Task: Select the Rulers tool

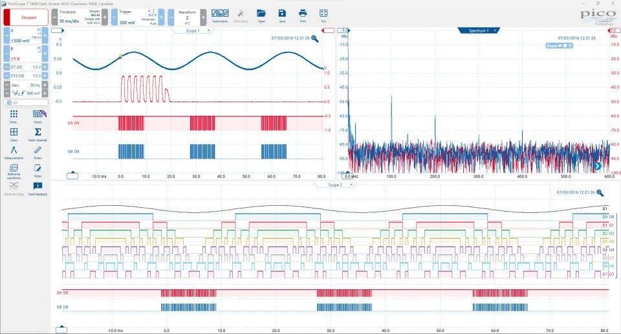Action: (x=38, y=152)
